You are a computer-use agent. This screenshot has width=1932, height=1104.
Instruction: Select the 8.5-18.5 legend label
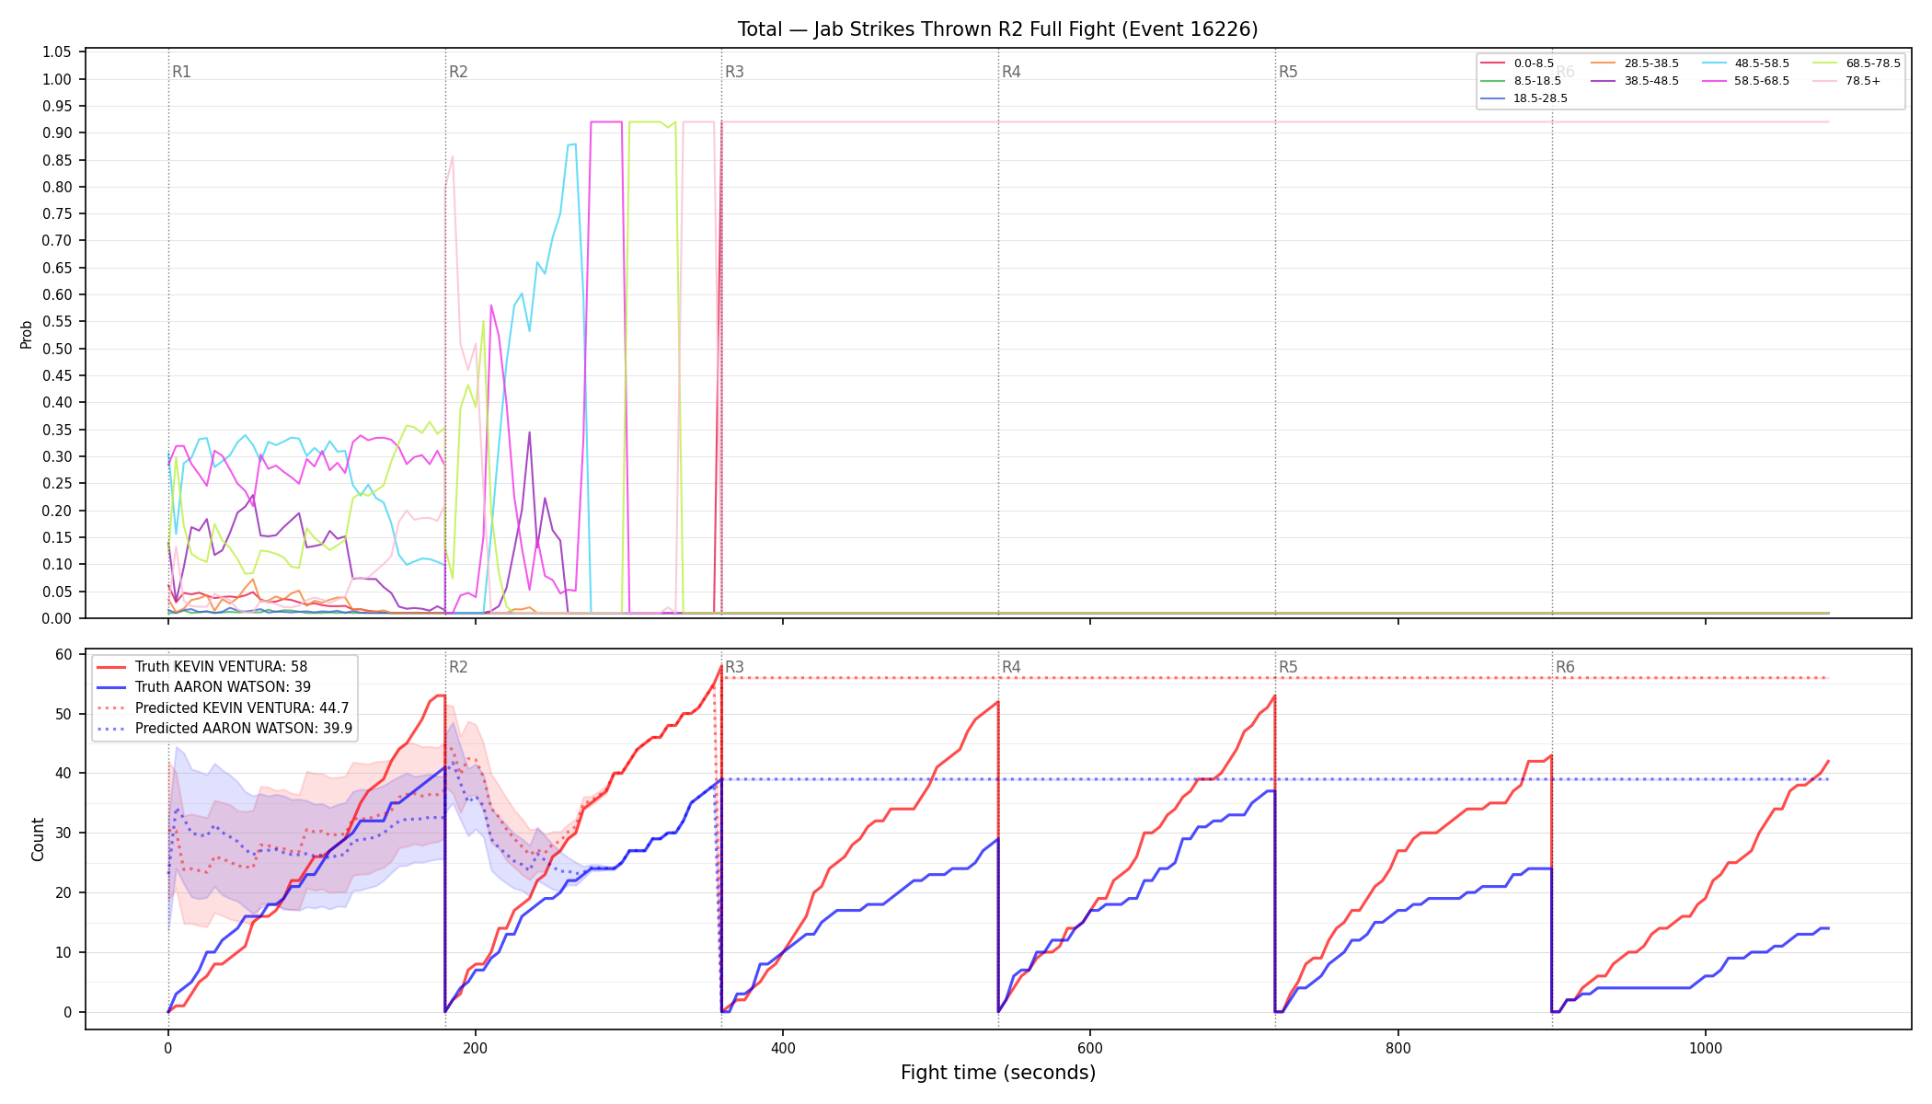(1537, 81)
